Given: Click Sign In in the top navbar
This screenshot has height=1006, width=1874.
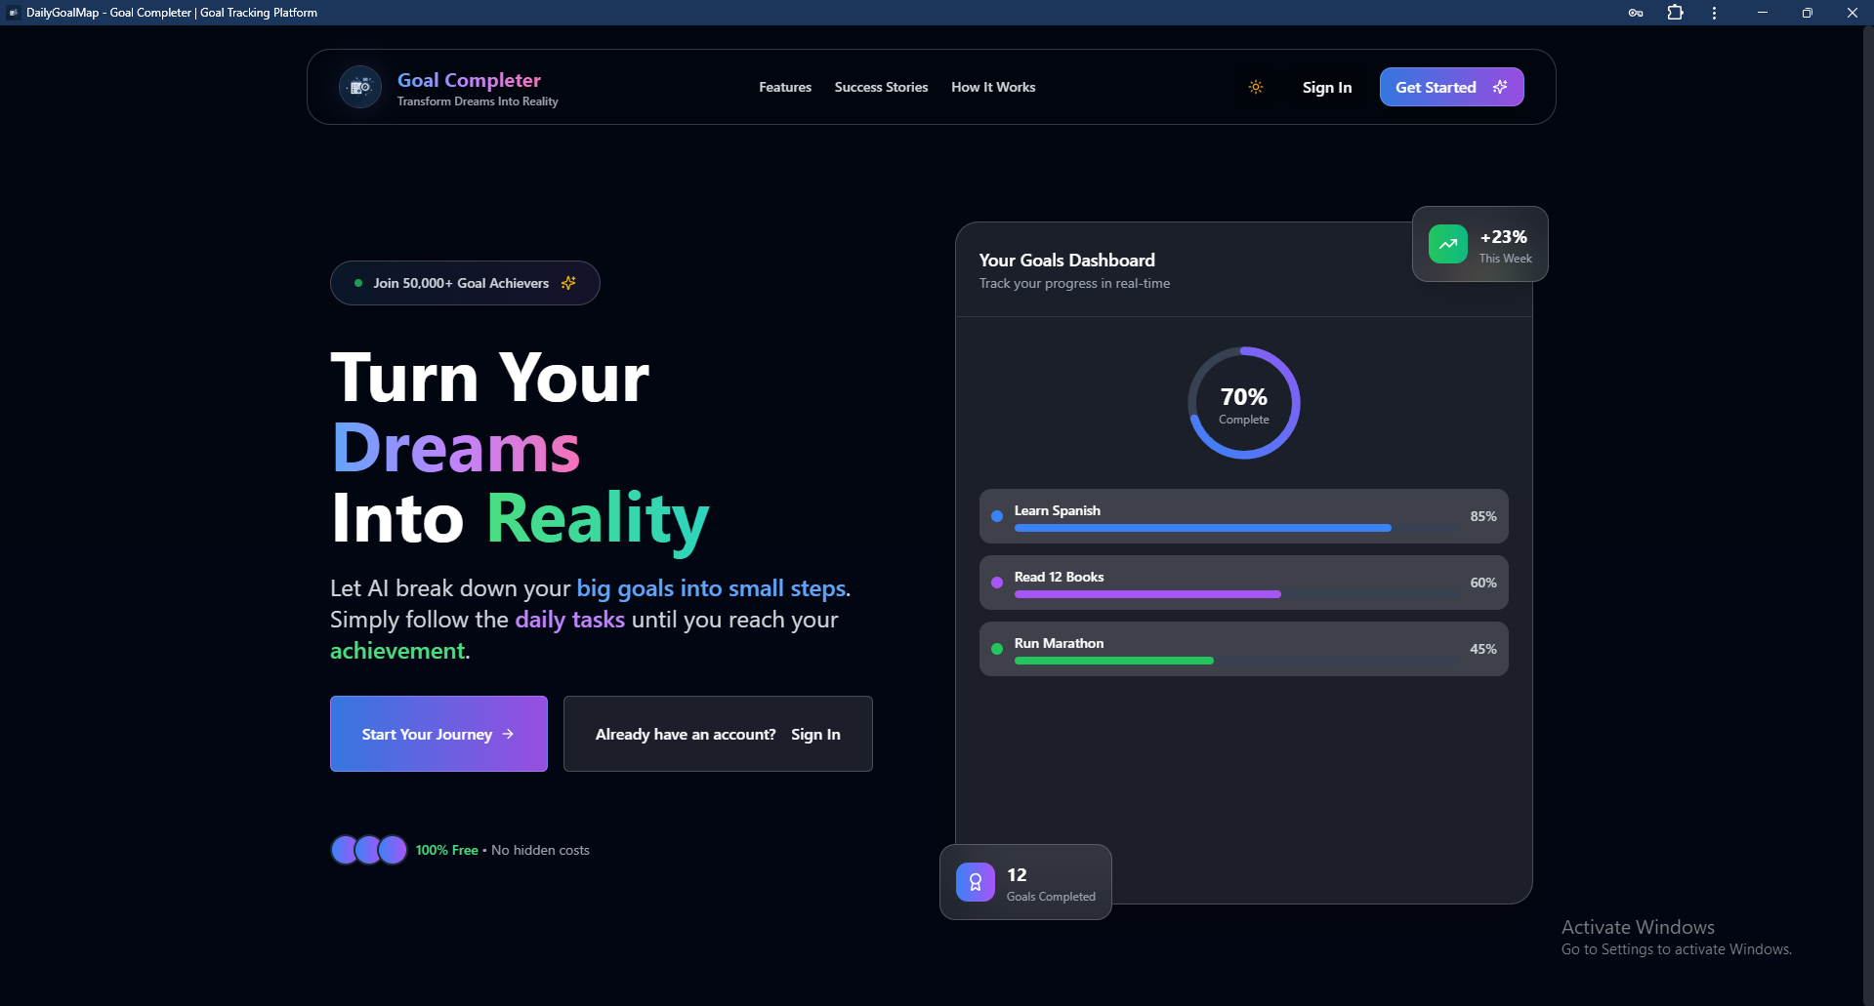Looking at the screenshot, I should pos(1327,87).
